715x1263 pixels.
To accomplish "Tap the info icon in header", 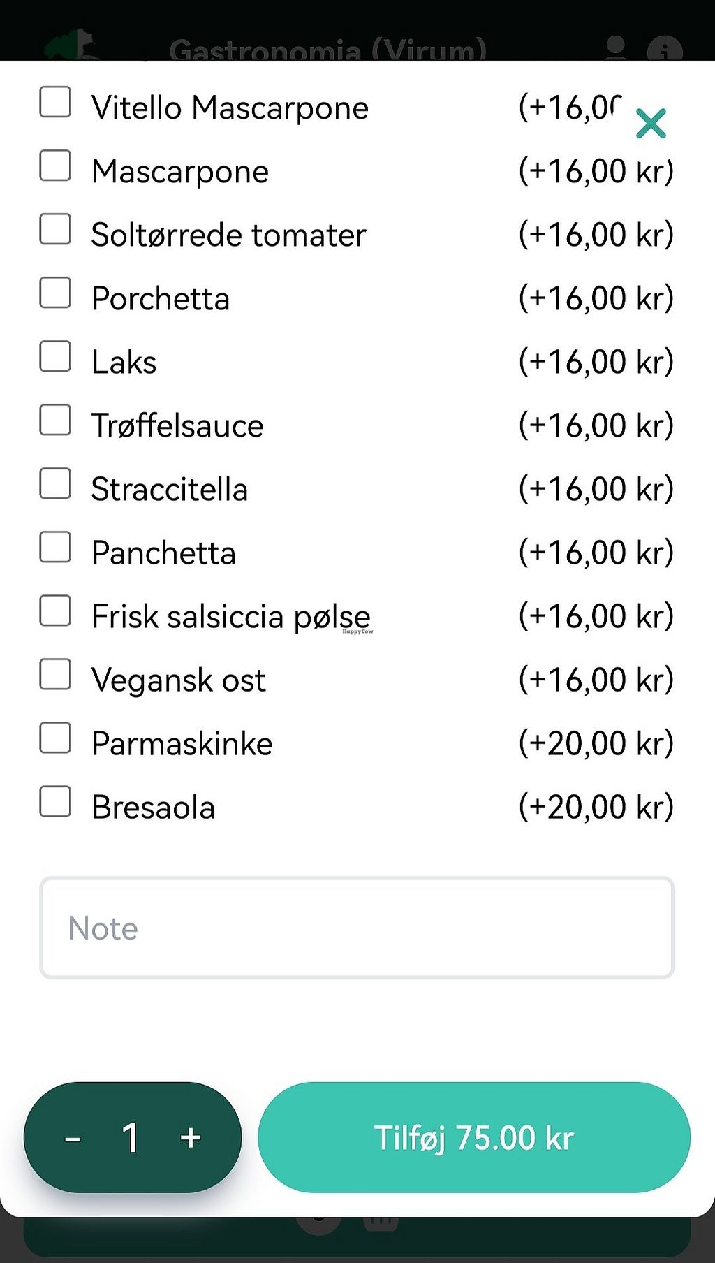I will pyautogui.click(x=664, y=50).
